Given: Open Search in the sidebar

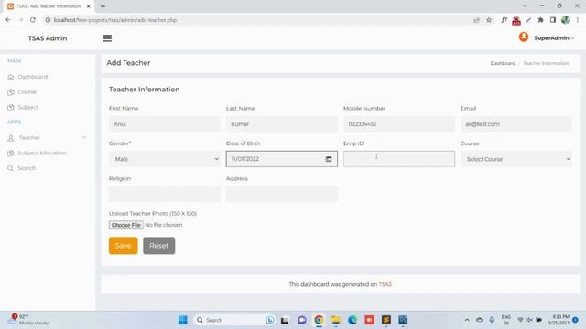Looking at the screenshot, I should tap(27, 168).
